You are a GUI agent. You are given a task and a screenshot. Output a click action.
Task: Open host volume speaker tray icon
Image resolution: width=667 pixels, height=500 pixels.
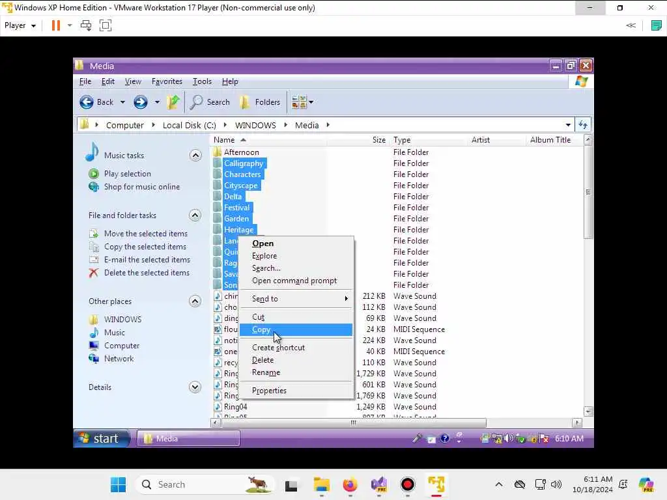556,484
